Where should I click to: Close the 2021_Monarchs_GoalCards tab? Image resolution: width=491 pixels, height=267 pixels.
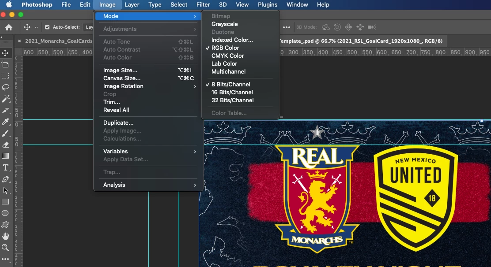(x=19, y=41)
